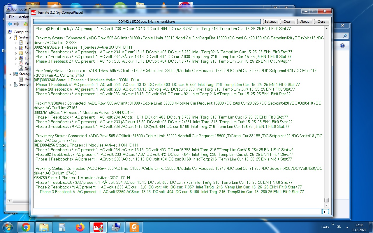Open the Termite About dialog
The height and width of the screenshot is (233, 373).
click(x=305, y=22)
